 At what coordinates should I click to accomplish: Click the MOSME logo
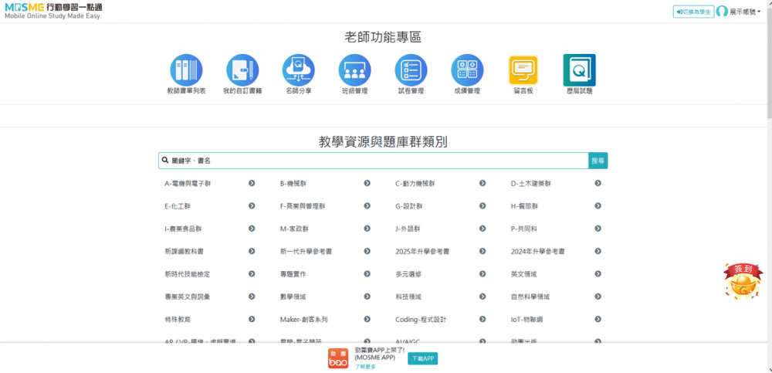(x=52, y=11)
